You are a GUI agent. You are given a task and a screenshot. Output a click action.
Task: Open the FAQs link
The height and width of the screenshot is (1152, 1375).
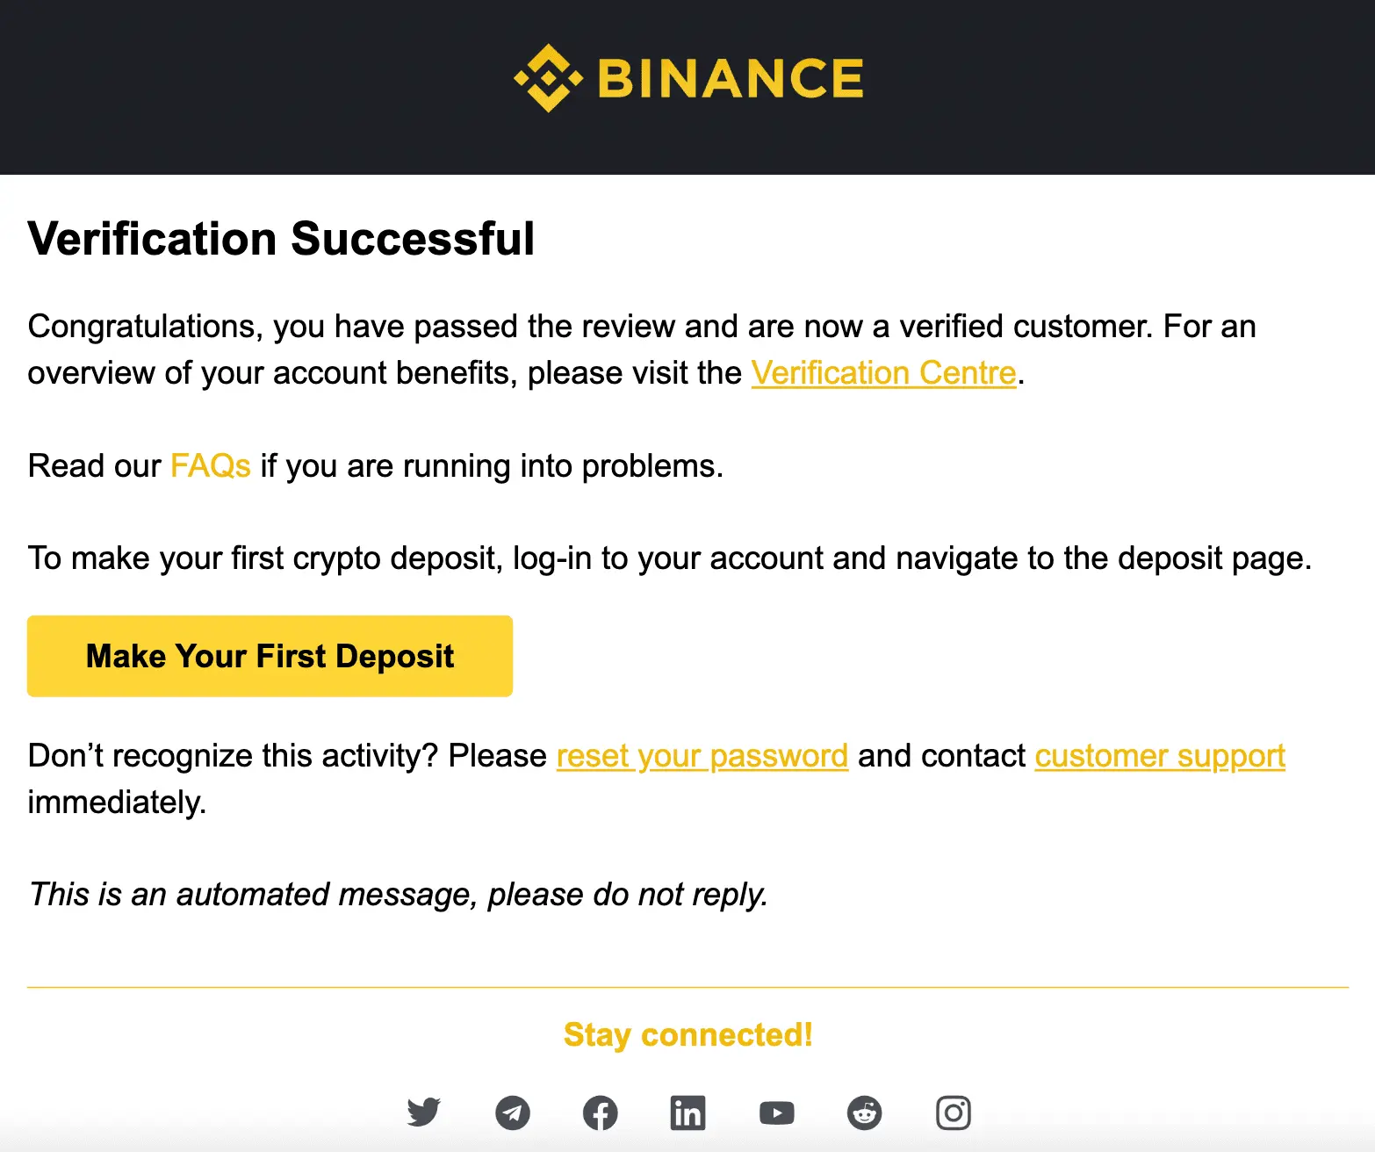click(211, 466)
